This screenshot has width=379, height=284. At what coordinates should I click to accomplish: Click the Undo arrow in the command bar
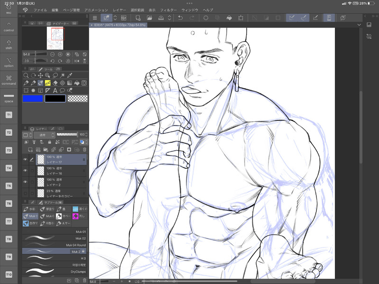coord(180,18)
